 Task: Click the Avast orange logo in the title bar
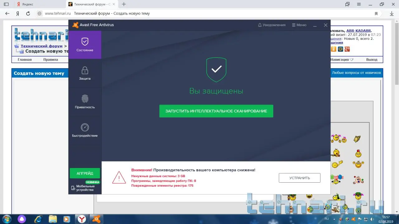pos(75,25)
